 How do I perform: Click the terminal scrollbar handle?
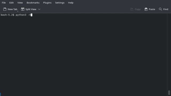coord(169,93)
